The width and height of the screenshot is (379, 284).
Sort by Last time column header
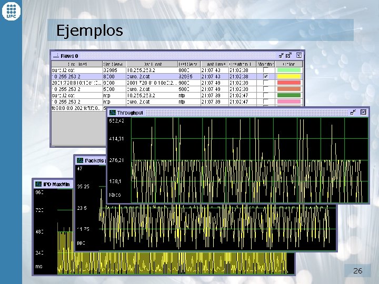coord(215,64)
